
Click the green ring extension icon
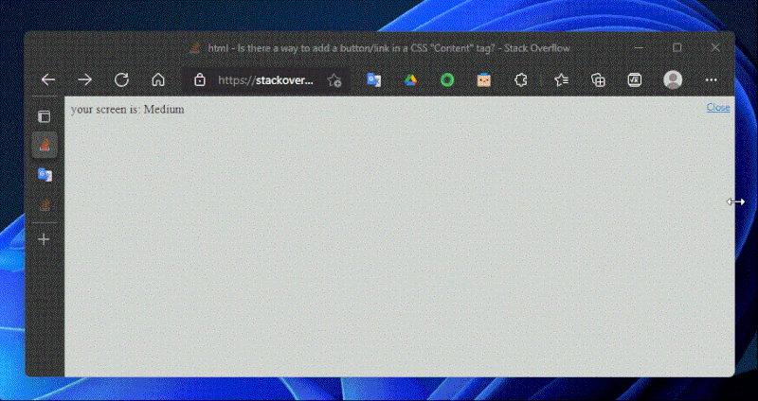pyautogui.click(x=447, y=80)
